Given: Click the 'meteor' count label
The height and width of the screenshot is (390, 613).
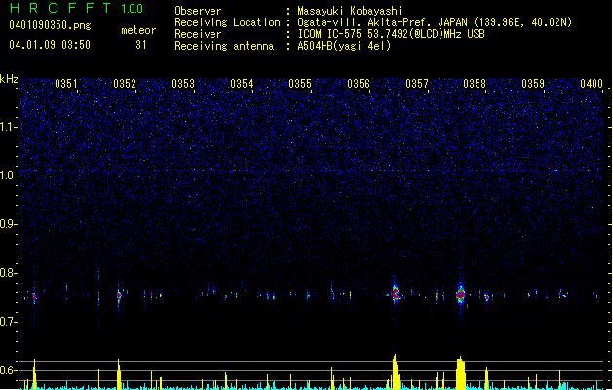Looking at the screenshot, I should pos(138,30).
